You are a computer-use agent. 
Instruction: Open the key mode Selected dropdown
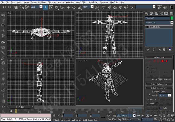(x=134, y=116)
